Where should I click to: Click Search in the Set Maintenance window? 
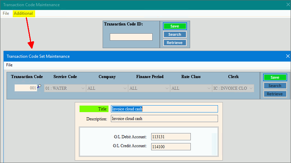(275, 86)
